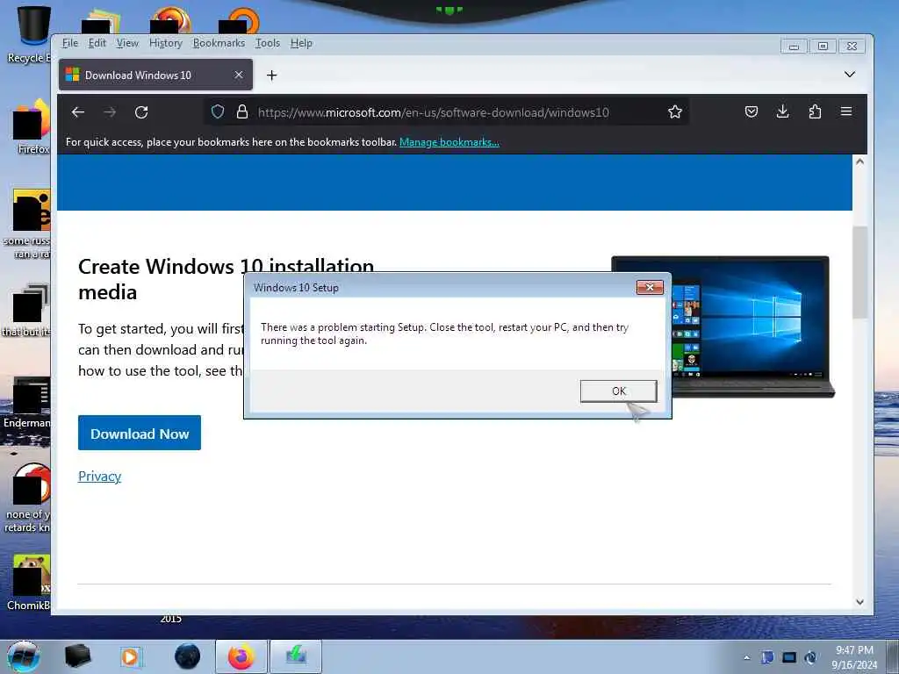Click OK in Windows 10 Setup dialog
Image resolution: width=899 pixels, height=674 pixels.
(x=619, y=391)
